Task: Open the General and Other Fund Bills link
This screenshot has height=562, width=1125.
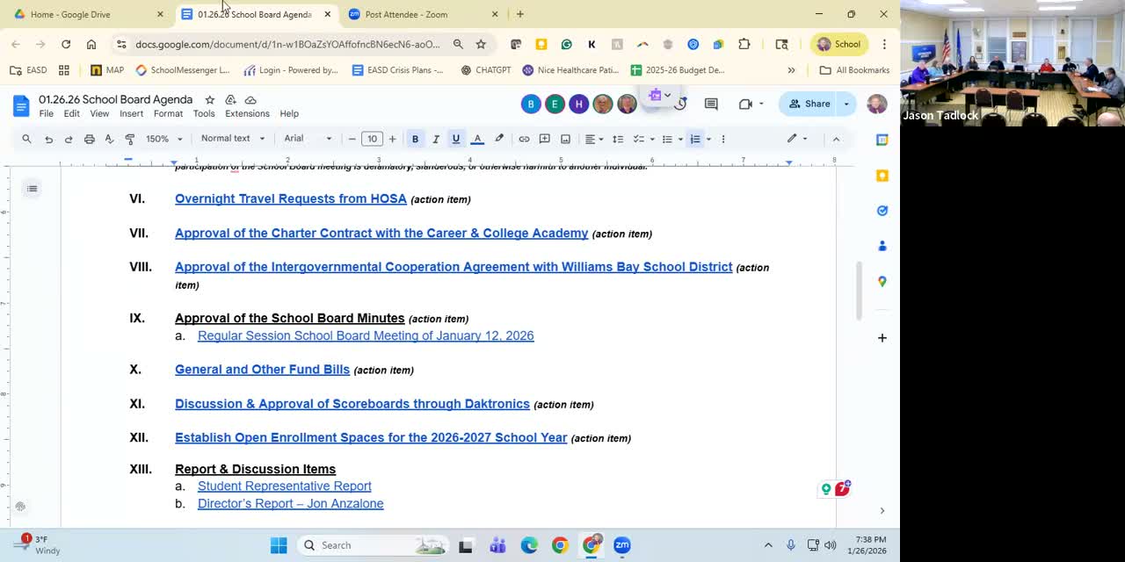Action: click(262, 370)
